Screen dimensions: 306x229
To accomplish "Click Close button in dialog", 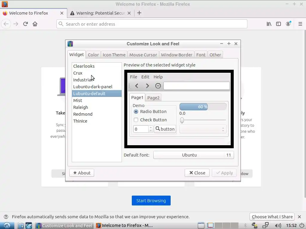I will coord(197,173).
